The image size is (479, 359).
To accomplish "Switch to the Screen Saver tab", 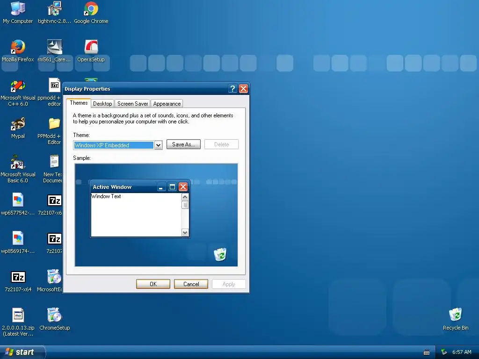I will pyautogui.click(x=132, y=104).
